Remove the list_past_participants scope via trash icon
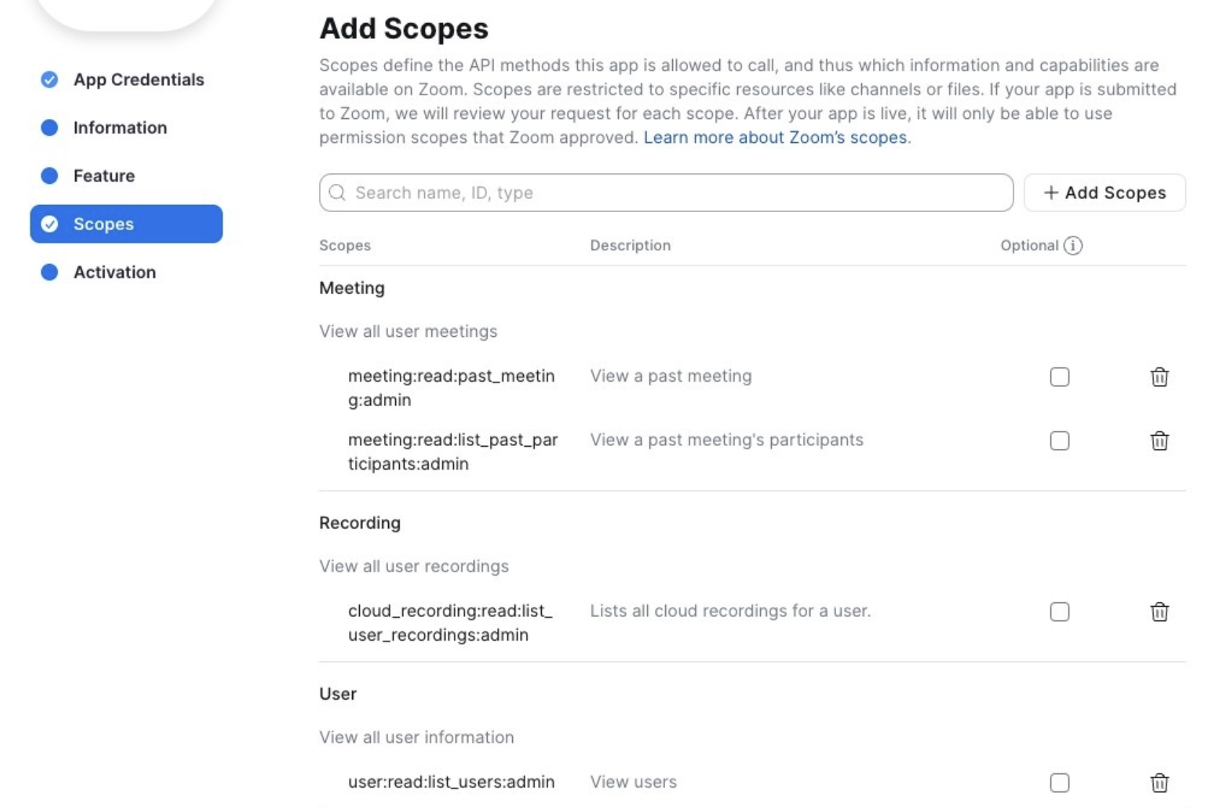This screenshot has width=1209, height=808. coord(1159,441)
